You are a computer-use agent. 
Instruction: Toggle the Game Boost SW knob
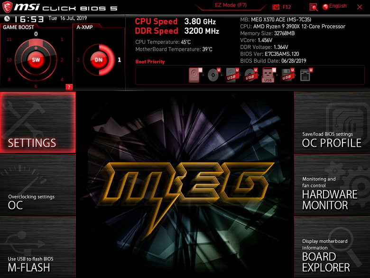tap(36, 60)
